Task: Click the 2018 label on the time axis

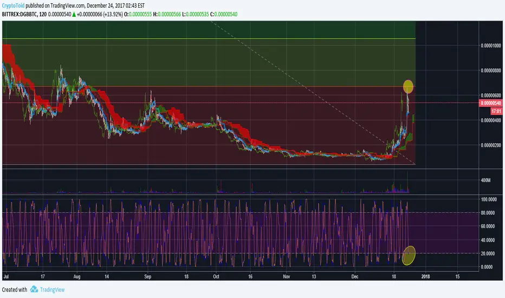Action: pyautogui.click(x=425, y=276)
